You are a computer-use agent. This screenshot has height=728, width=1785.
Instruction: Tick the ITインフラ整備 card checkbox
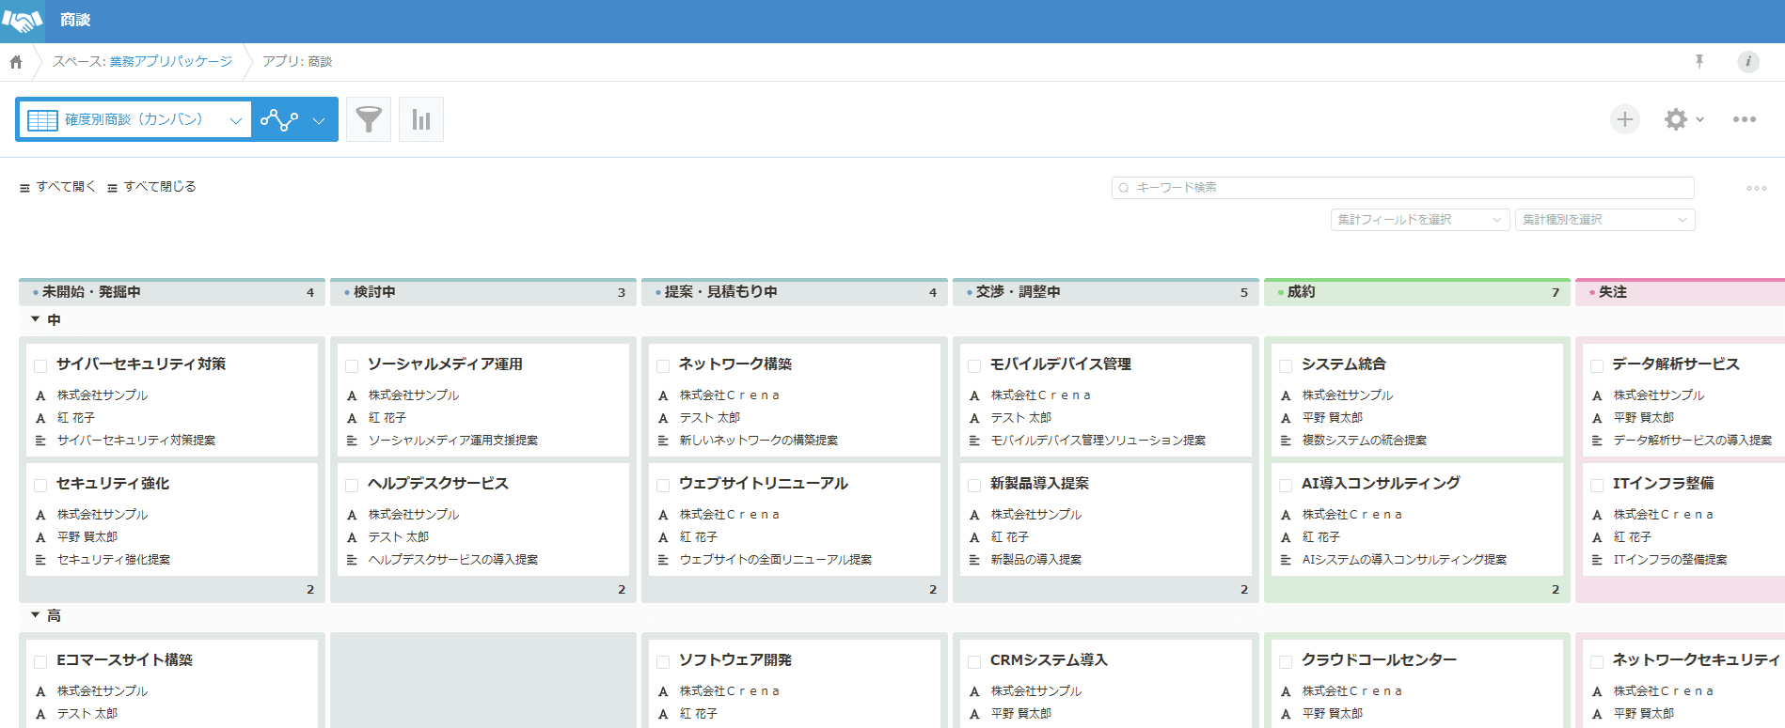point(1597,486)
